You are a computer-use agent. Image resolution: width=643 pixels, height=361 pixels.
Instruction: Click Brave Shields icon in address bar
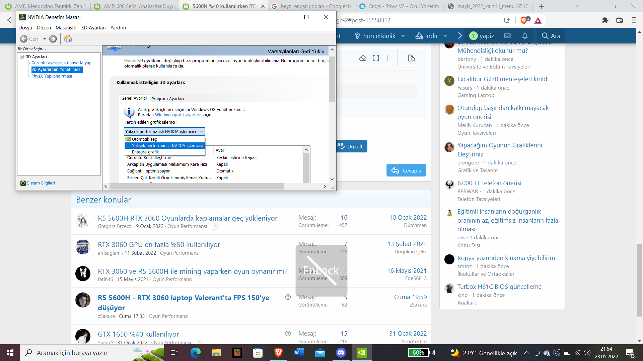(x=524, y=20)
